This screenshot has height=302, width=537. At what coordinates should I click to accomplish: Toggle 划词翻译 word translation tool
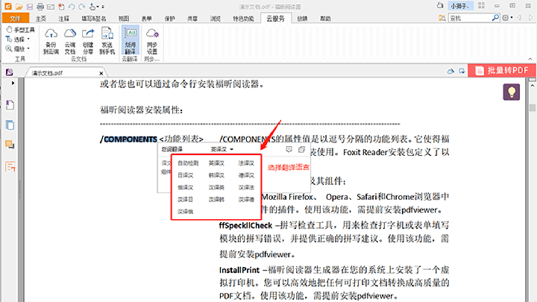130,41
